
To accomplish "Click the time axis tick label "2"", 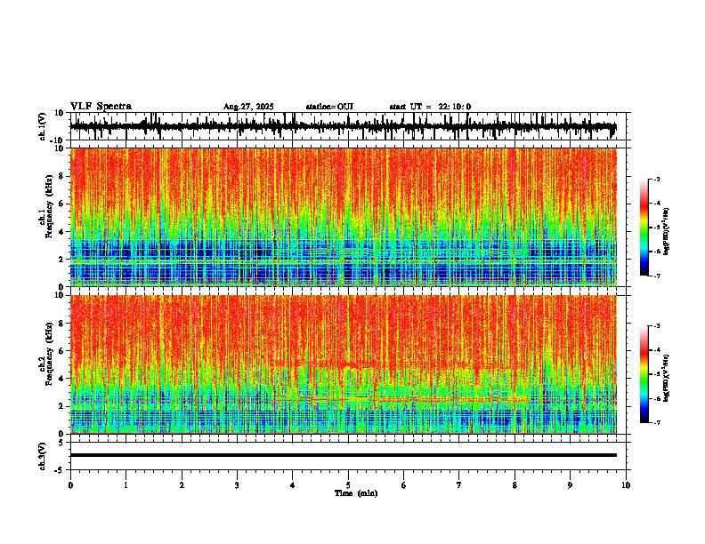I will coord(182,485).
